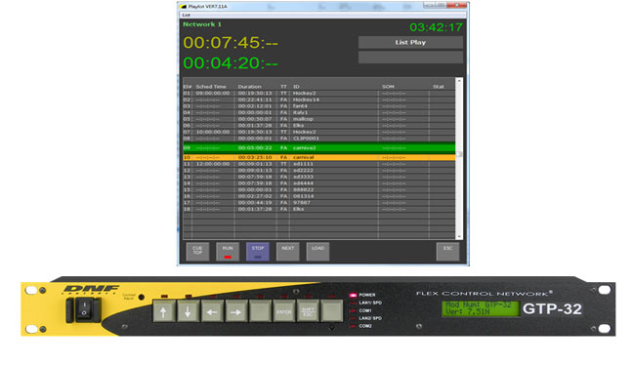Push the right arrow key on GTP-32
The height and width of the screenshot is (365, 635).
235,311
